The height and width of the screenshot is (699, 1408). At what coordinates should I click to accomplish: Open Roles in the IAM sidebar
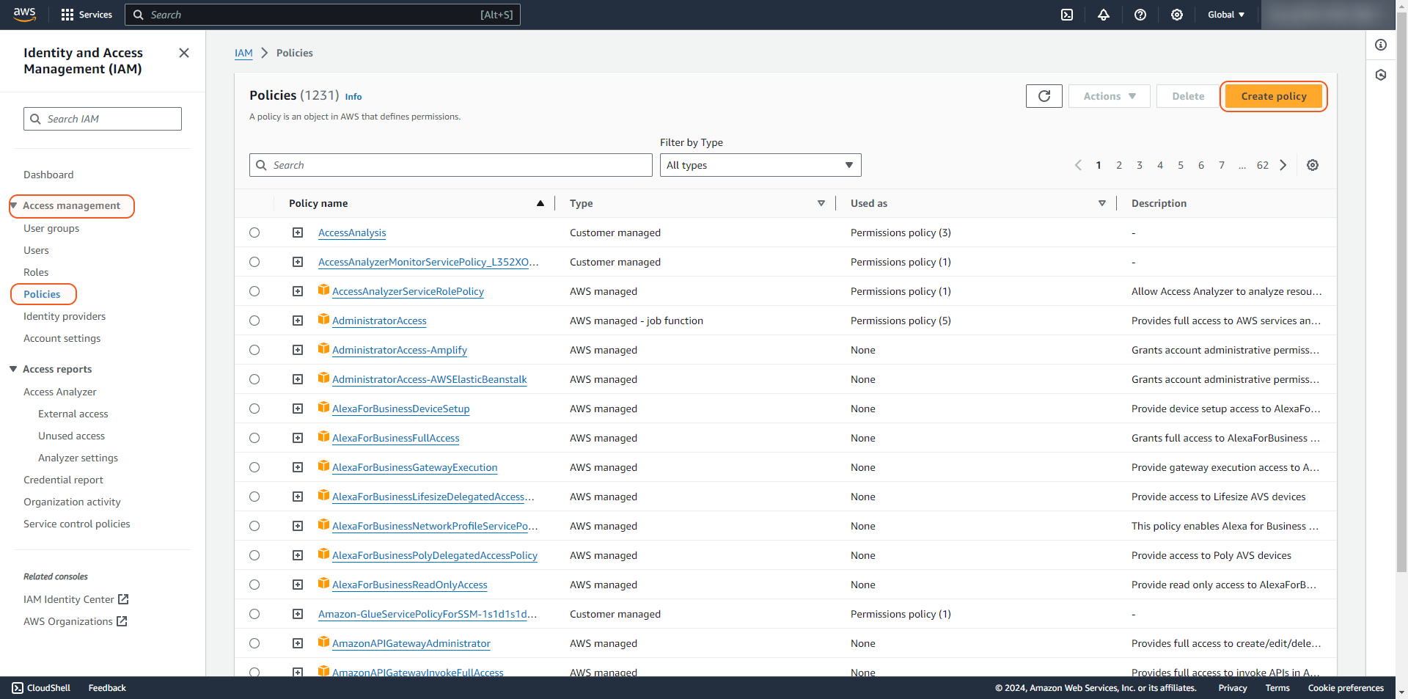click(36, 272)
